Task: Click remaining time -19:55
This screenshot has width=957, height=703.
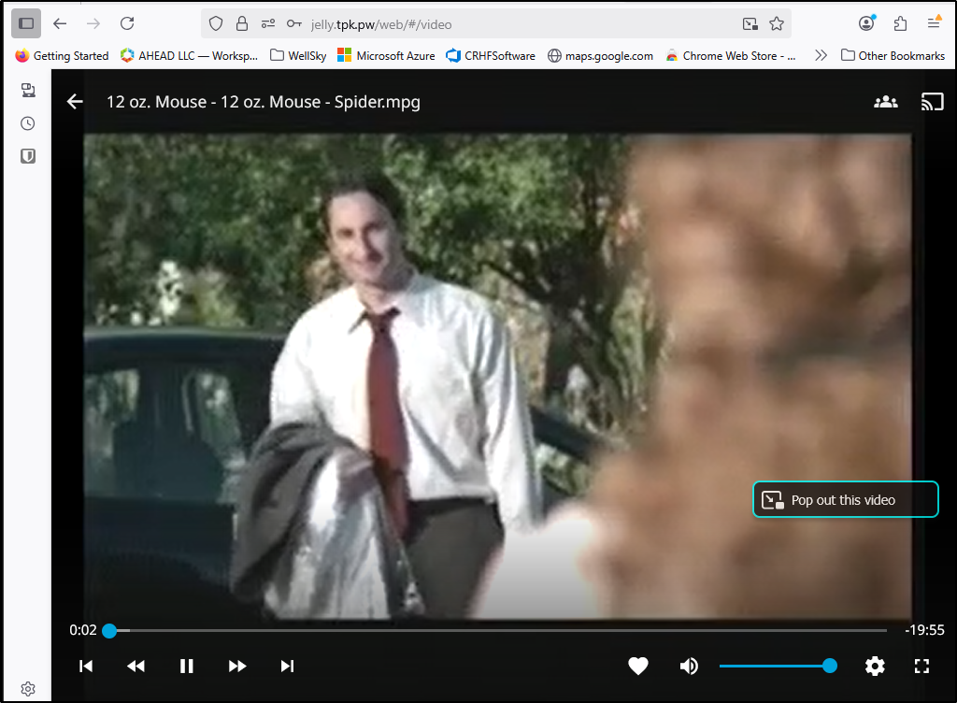Action: point(924,630)
